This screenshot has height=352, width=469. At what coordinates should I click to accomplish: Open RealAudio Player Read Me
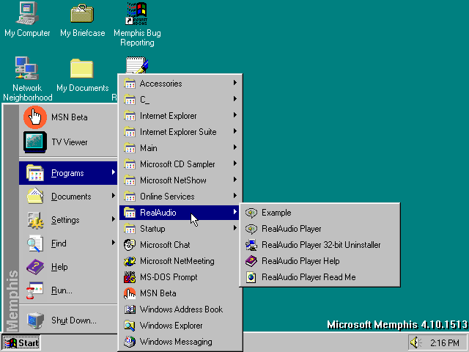point(308,277)
